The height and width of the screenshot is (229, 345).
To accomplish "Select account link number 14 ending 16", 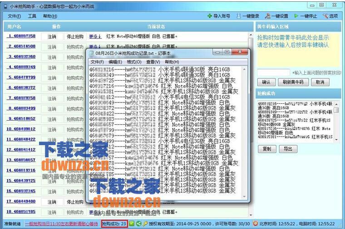I will pos(21,171).
